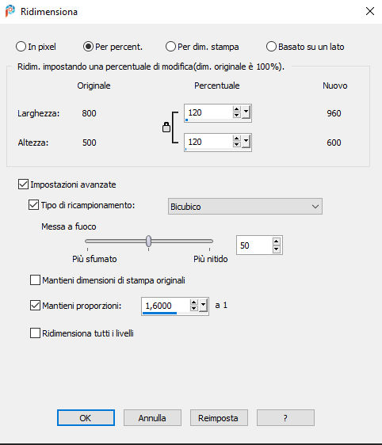382x445 pixels.
Task: Click the Reimposta button
Action: coord(219,418)
